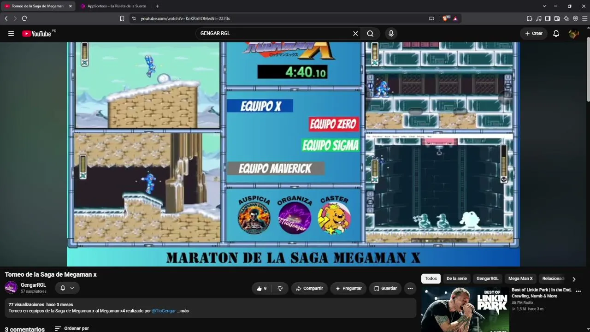Open the account avatar menu

pyautogui.click(x=574, y=33)
